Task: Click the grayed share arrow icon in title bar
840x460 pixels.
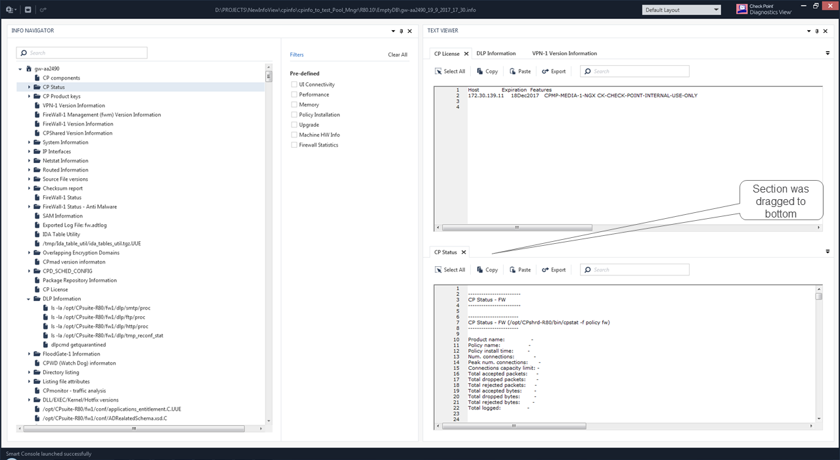Action: tap(43, 10)
